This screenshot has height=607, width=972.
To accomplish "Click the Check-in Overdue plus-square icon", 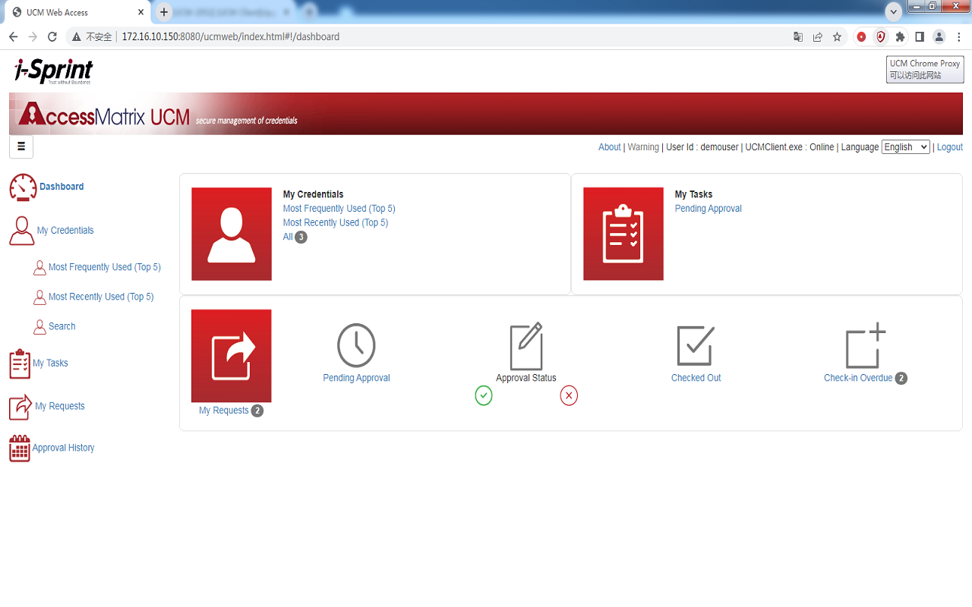I will (x=866, y=345).
